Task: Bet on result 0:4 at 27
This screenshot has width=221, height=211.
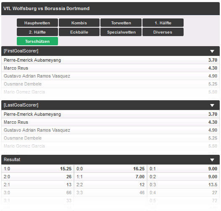Action: coord(183,193)
